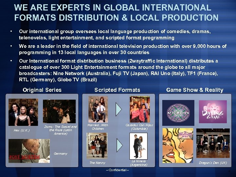Click the '– Confidential –' footer text
Image resolution: width=236 pixels, height=177 pixels.
[x=118, y=170]
